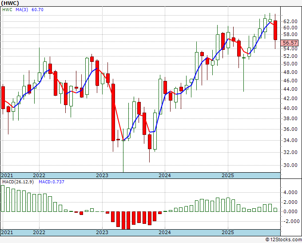The image size is (302, 243).
Task: Click the latest red candlestick at the chart's right edge
Action: [x=275, y=30]
